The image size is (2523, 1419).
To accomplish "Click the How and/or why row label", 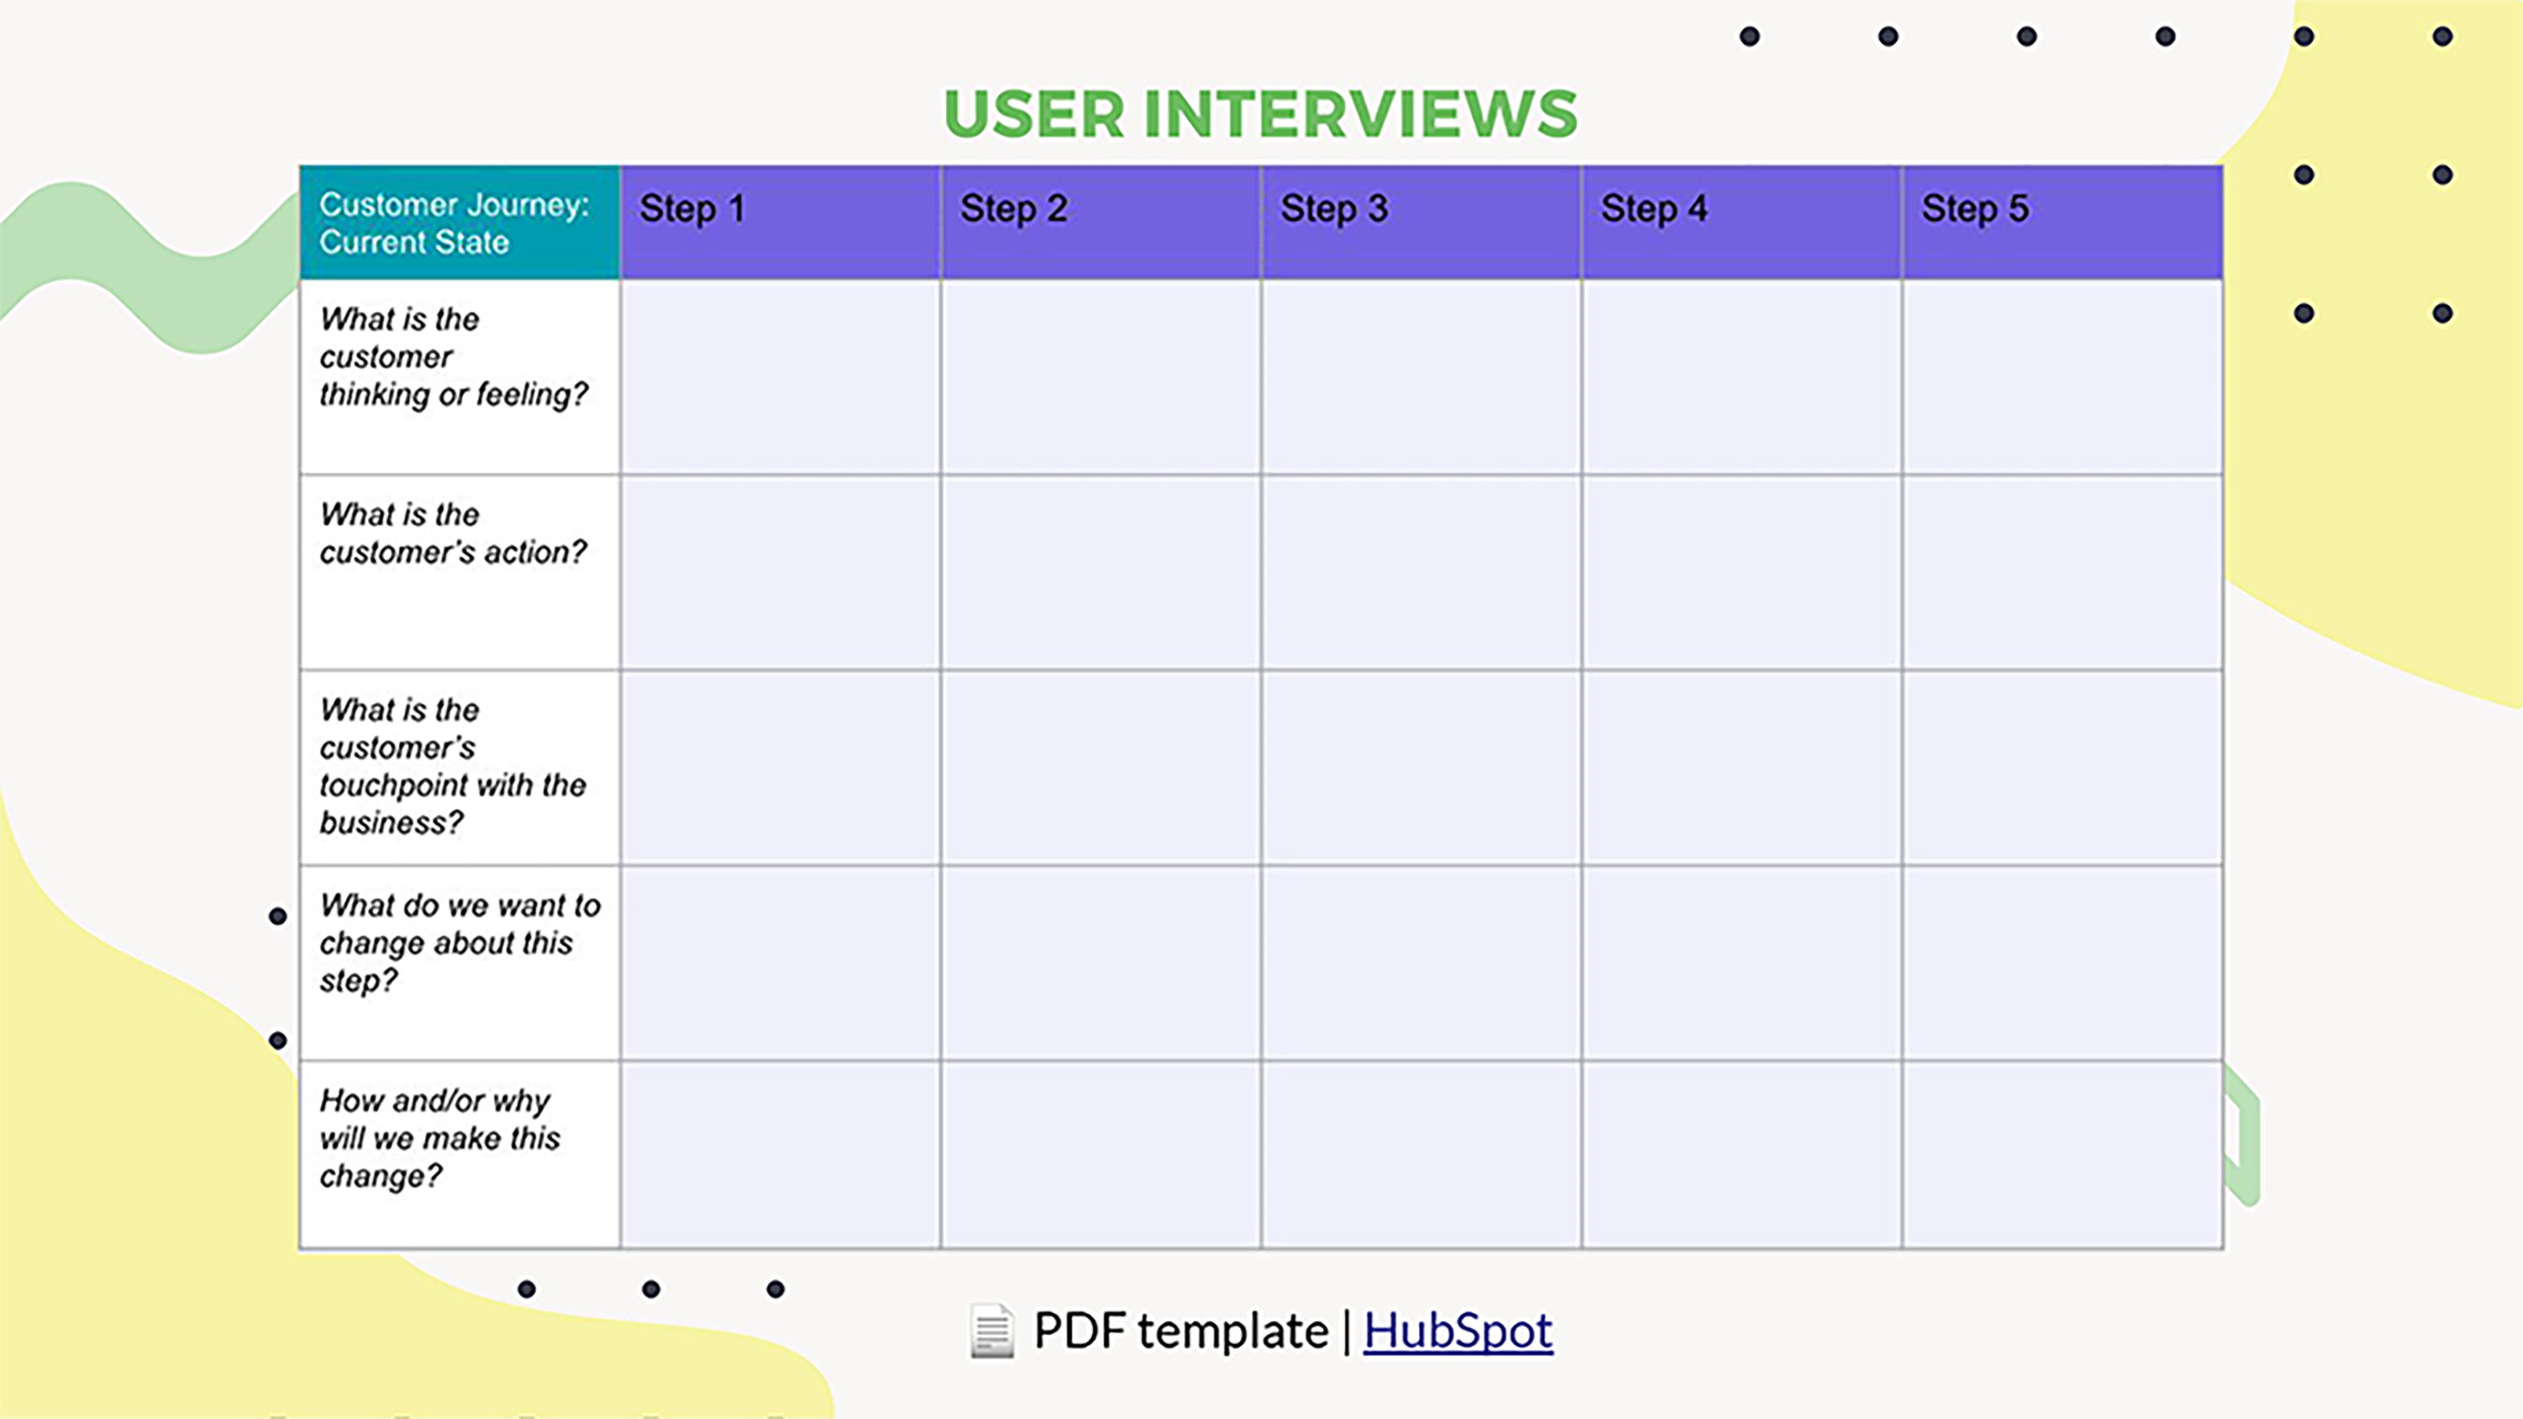I will tap(440, 1138).
